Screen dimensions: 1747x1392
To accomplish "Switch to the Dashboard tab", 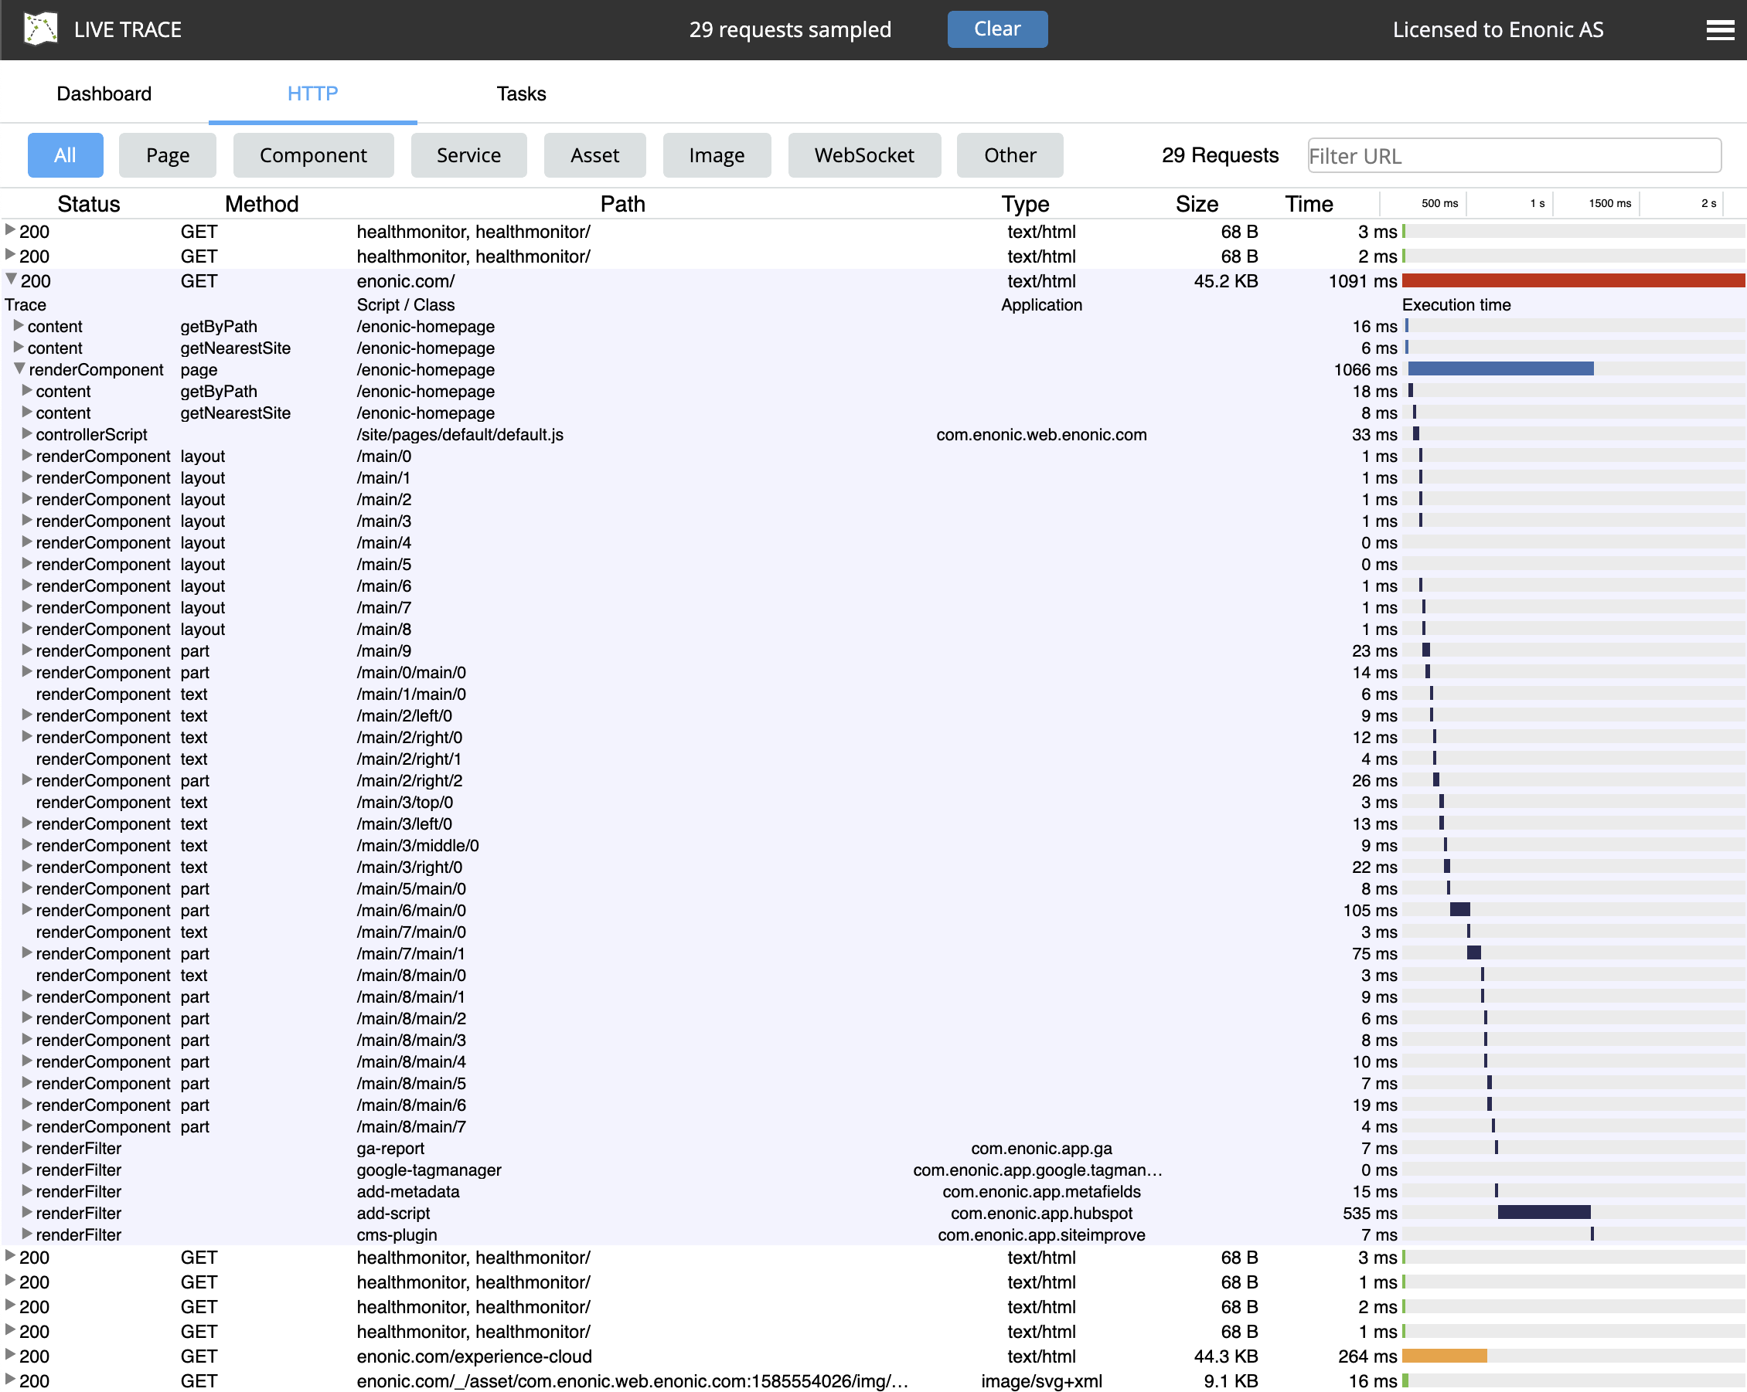I will tap(104, 94).
